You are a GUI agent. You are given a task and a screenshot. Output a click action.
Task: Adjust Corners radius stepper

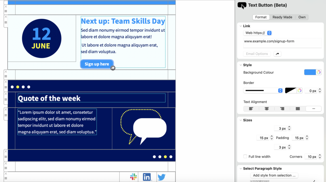coord(320,157)
